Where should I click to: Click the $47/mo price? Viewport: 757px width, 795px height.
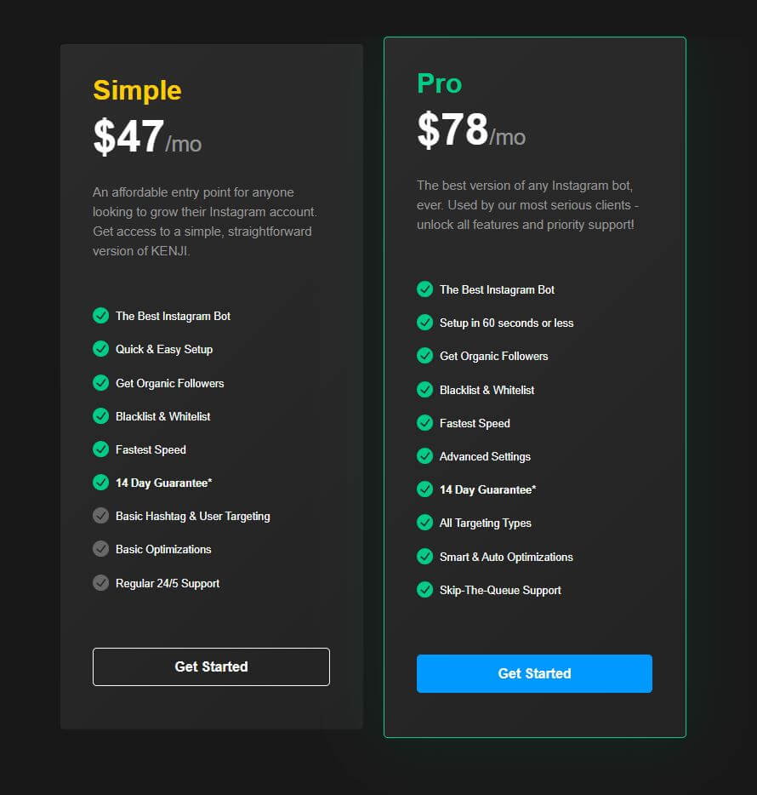pos(147,136)
